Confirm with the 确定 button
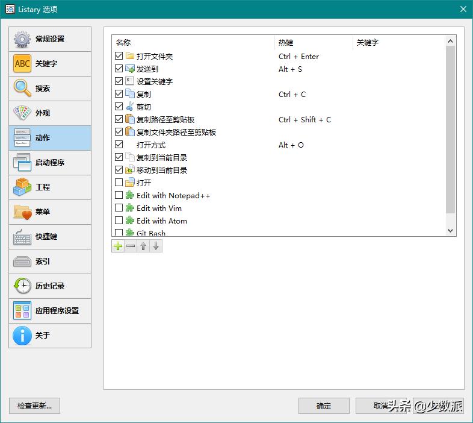Screen dimensions: 473x423 (x=324, y=406)
